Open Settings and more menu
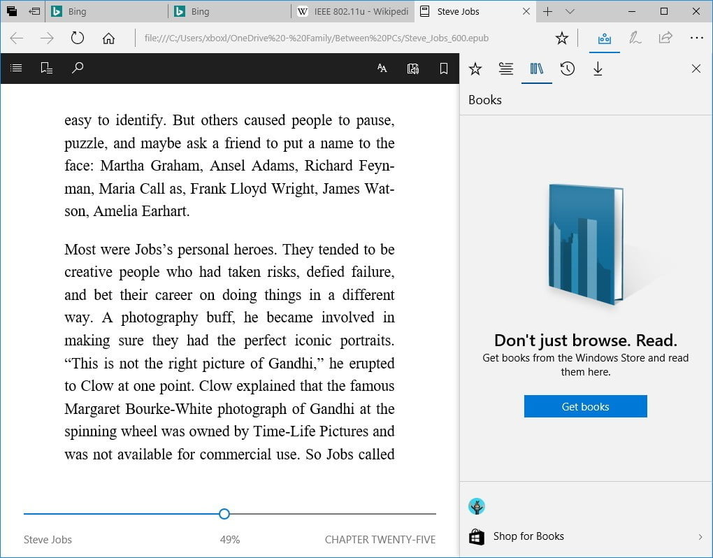The height and width of the screenshot is (558, 713). point(696,38)
